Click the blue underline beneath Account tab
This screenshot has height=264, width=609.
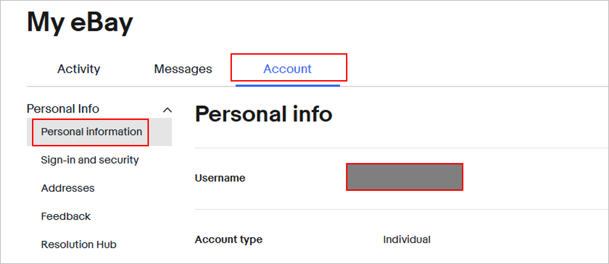click(288, 85)
